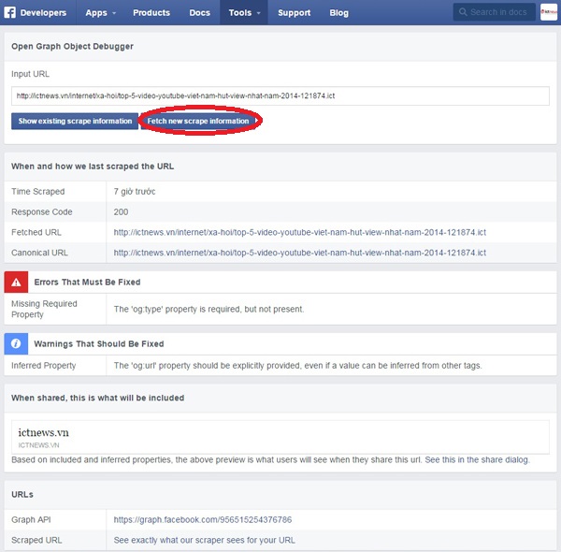Click the Warnings That Should Be Fixed heading
This screenshot has width=561, height=552.
[x=99, y=343]
